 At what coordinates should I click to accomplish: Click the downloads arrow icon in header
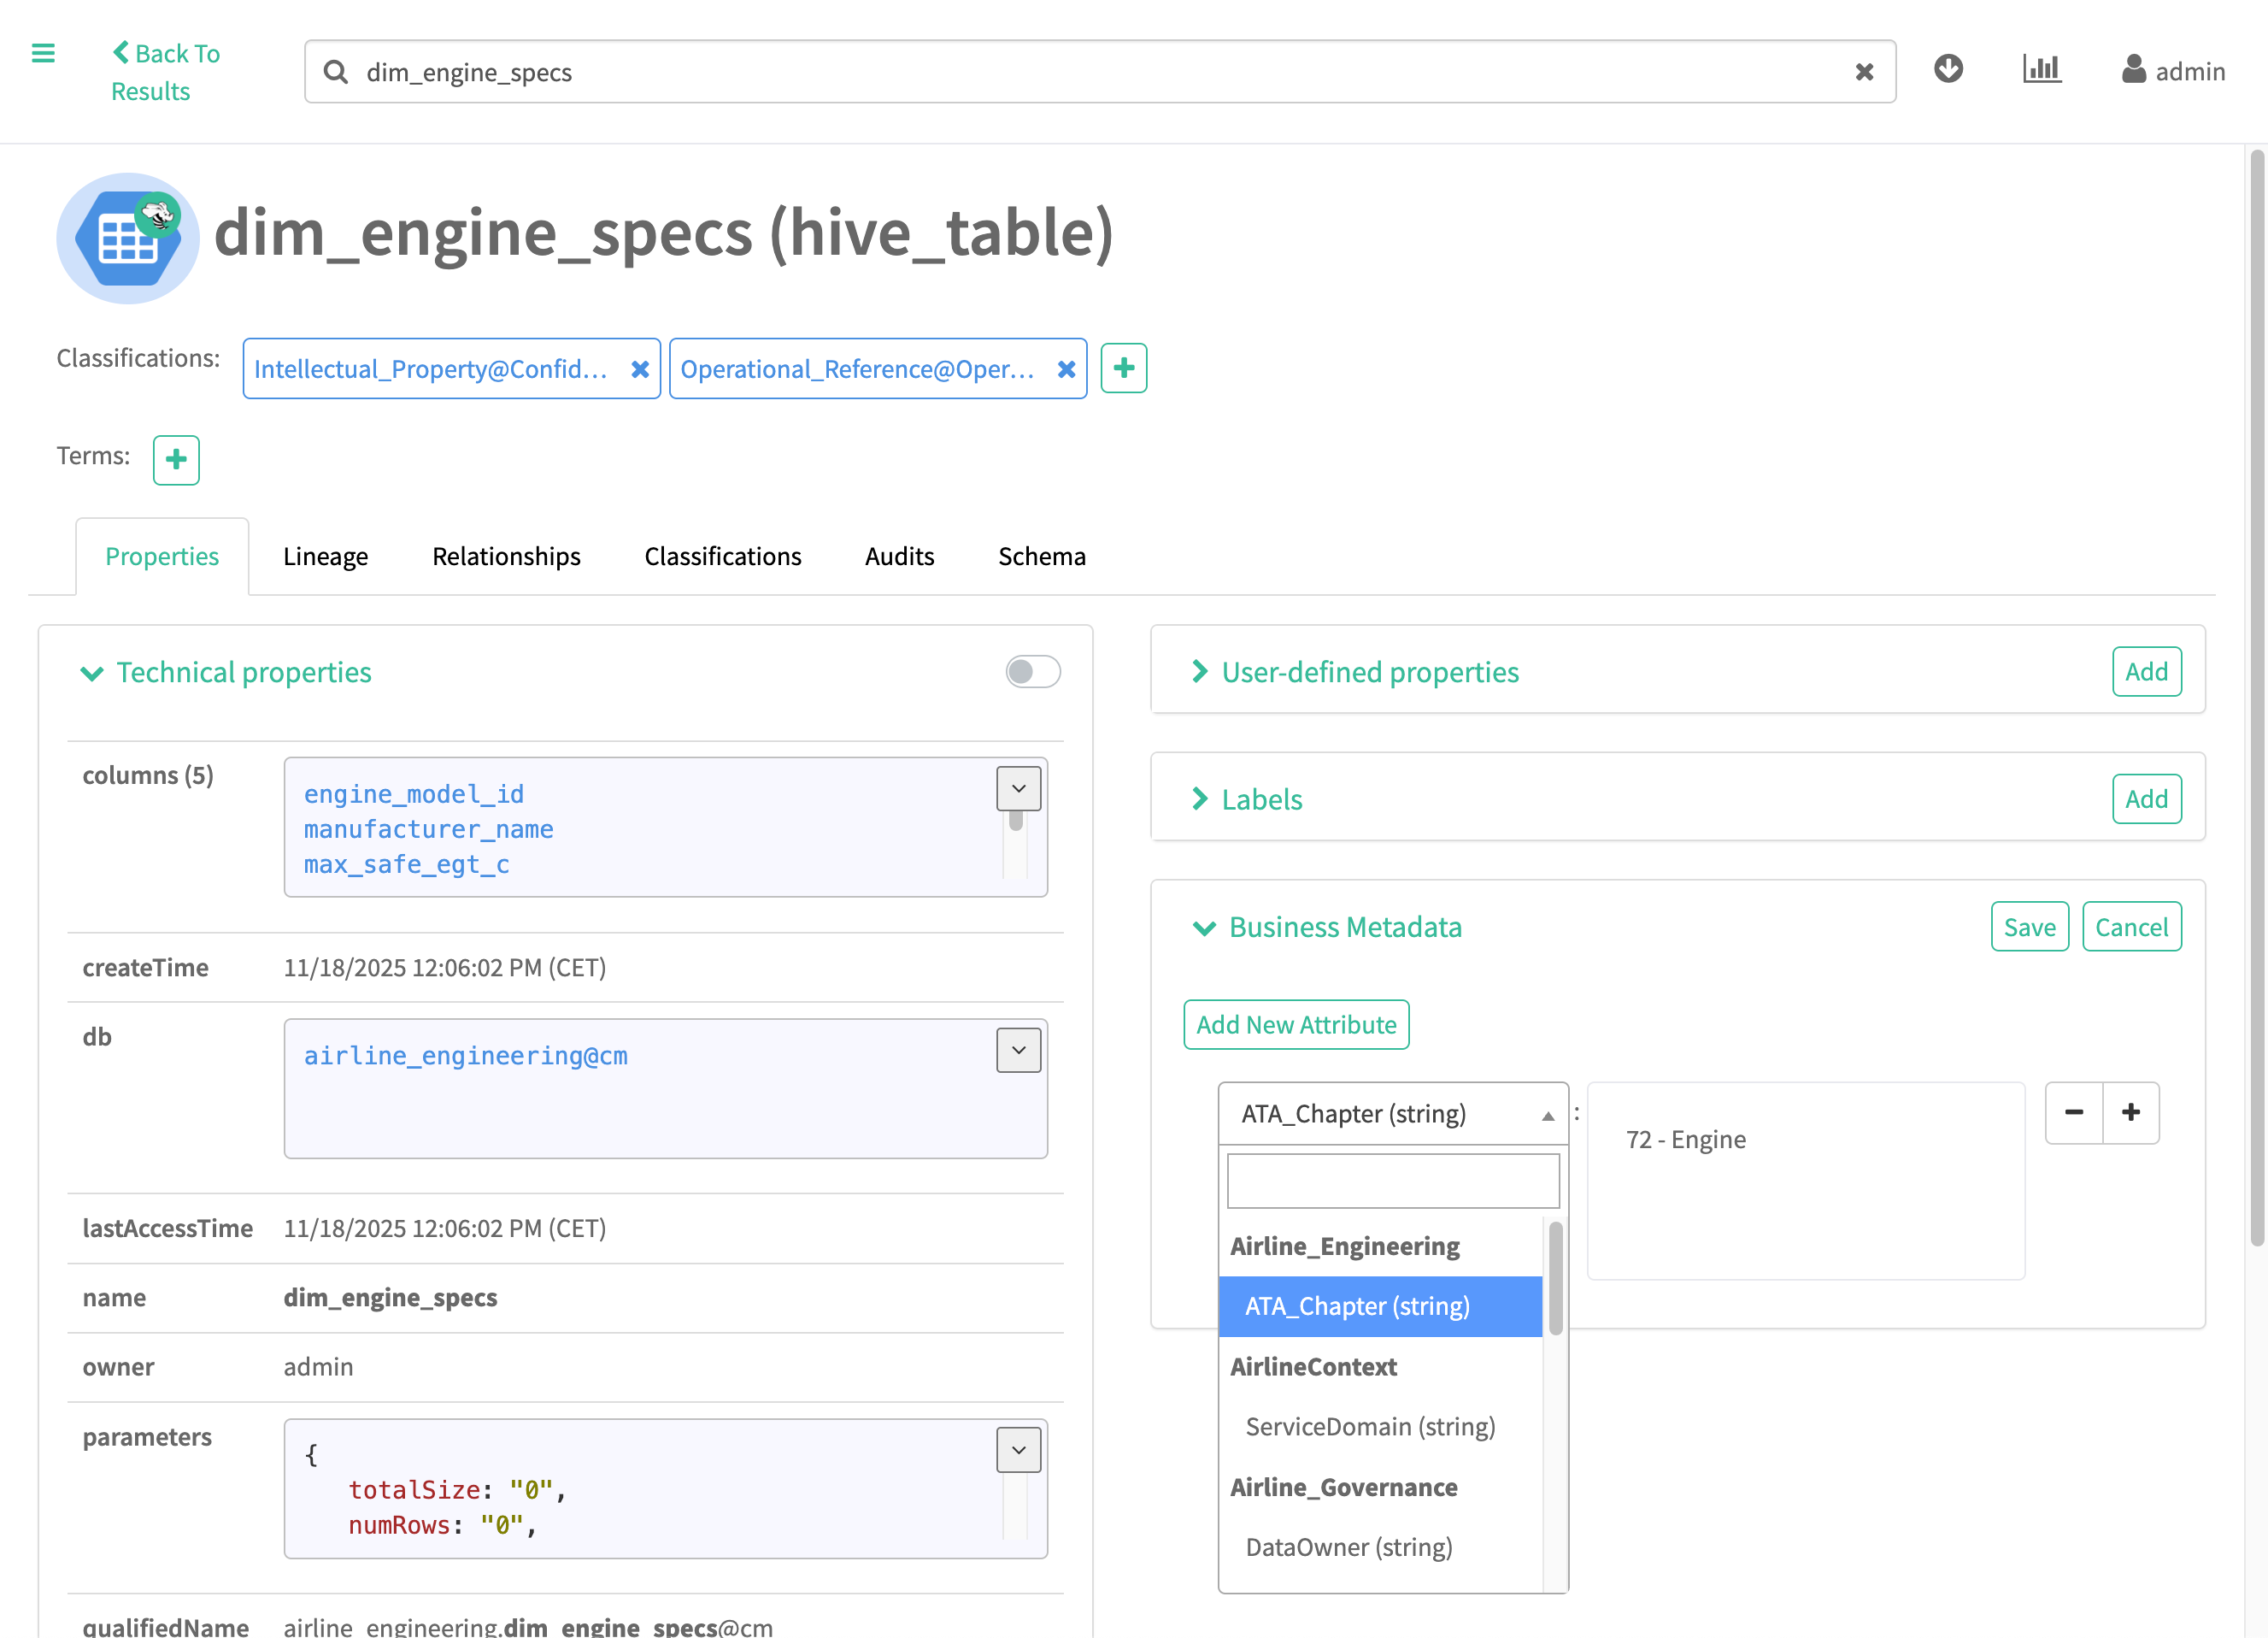tap(1948, 69)
